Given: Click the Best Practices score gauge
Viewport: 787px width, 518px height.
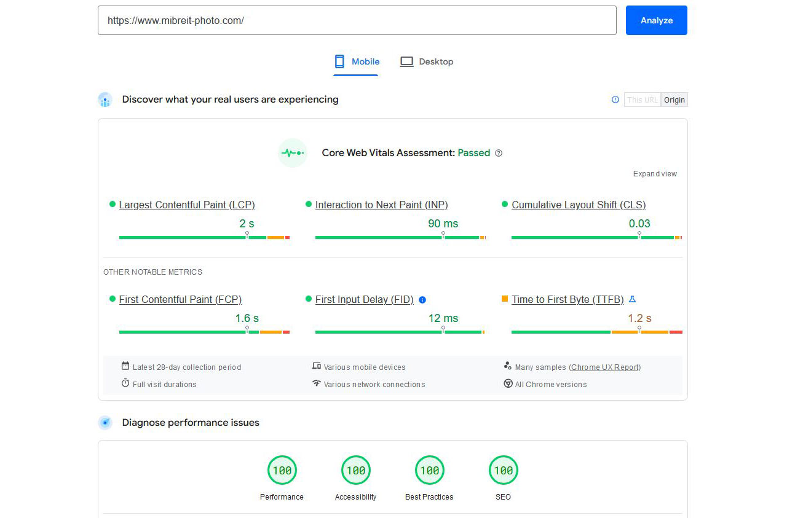Looking at the screenshot, I should (x=430, y=471).
